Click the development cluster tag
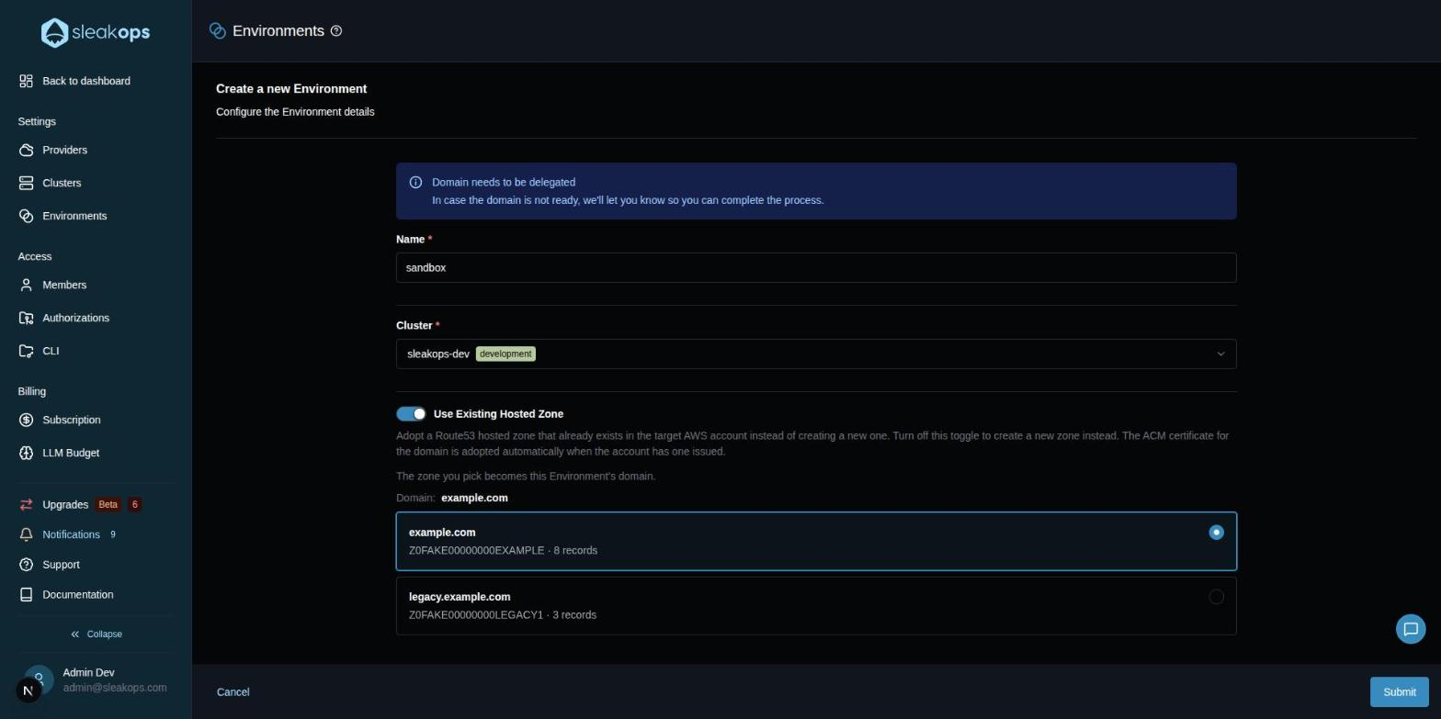 [x=505, y=354]
